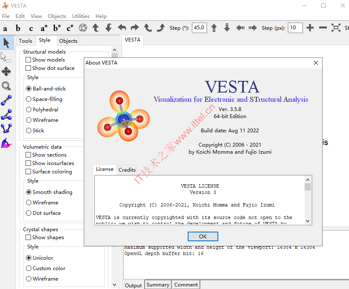This screenshot has width=349, height=289.
Task: Open the File menu
Action: pyautogui.click(x=5, y=16)
